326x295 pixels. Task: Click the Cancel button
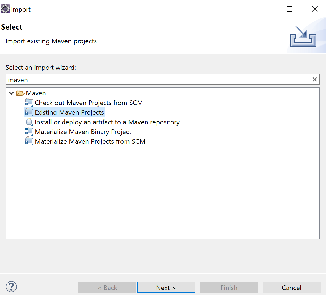coord(292,288)
